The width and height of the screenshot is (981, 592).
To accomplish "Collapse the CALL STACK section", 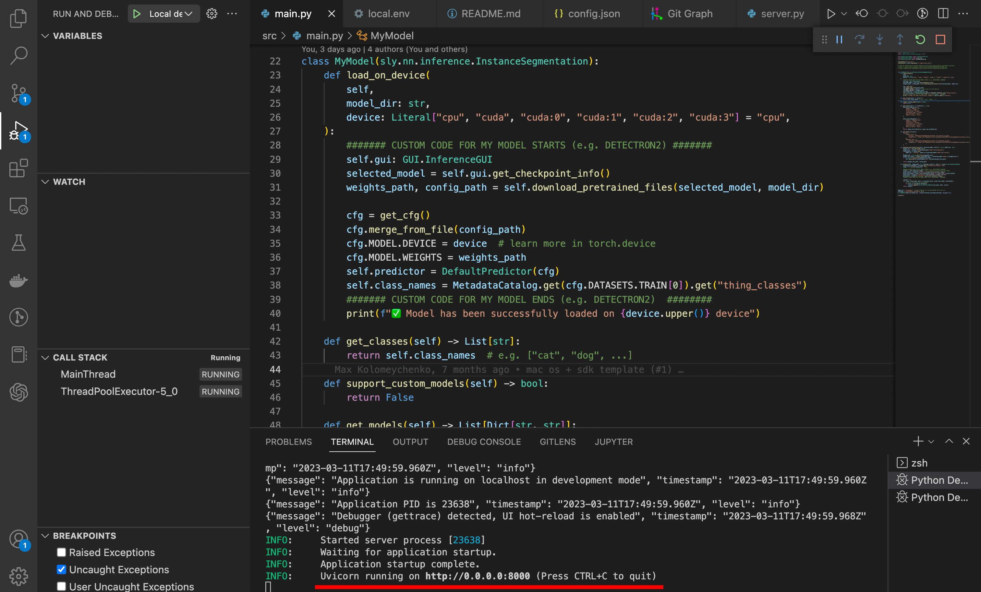I will (x=45, y=357).
